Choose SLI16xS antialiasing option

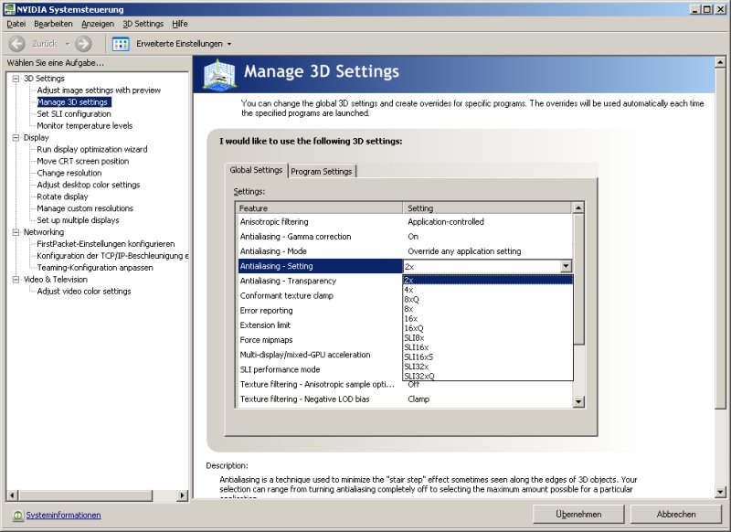pyautogui.click(x=488, y=357)
